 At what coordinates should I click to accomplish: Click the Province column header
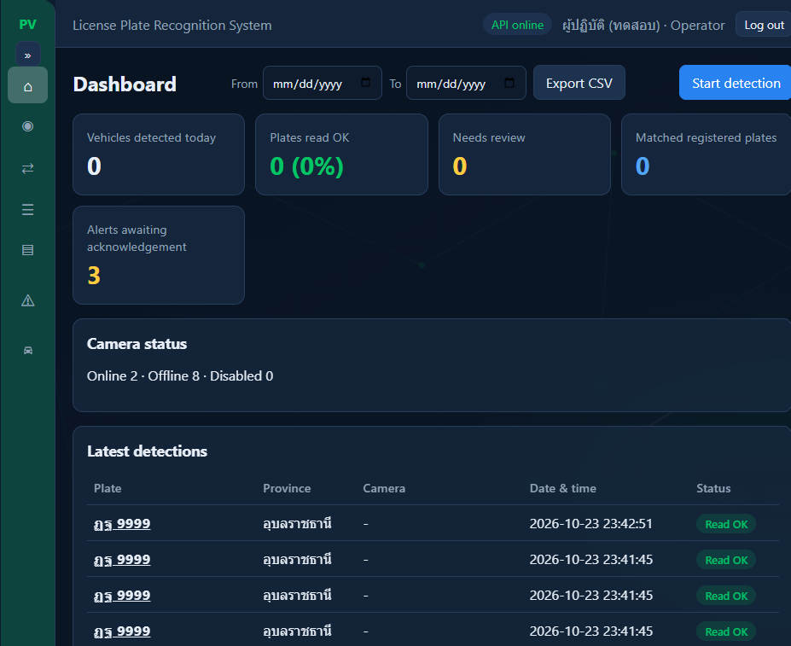[287, 488]
